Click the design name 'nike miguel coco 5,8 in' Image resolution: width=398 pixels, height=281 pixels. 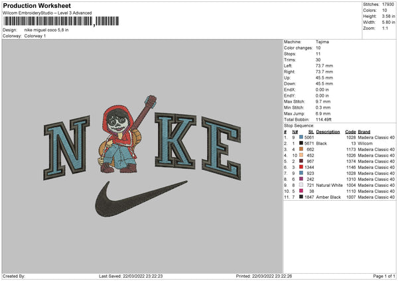46,30
